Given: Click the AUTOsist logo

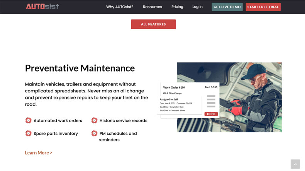Looking at the screenshot, I should [x=42, y=7].
